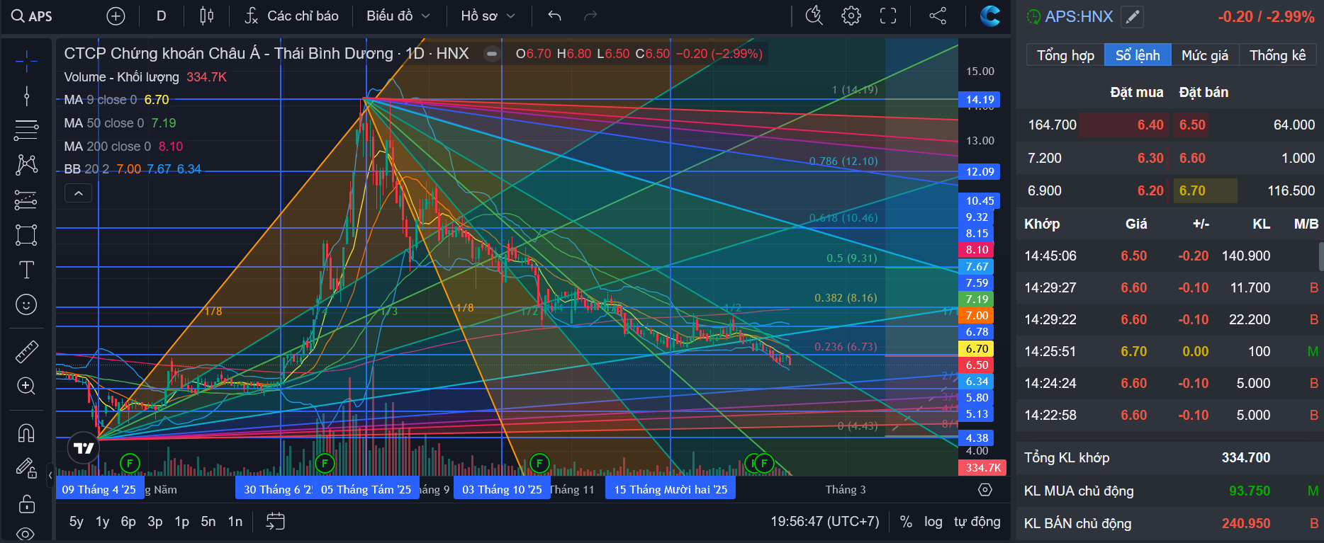The image size is (1324, 543).
Task: Click 'F' event marker near 03 Tháng 10
Action: [x=539, y=464]
